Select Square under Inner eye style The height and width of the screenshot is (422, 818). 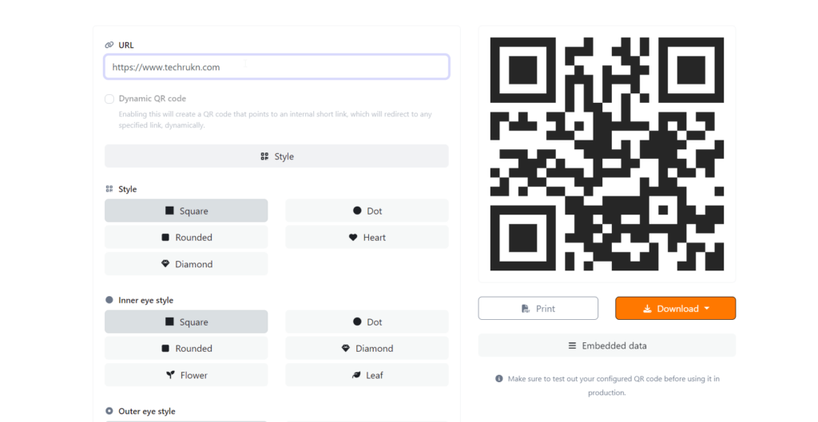pos(186,322)
